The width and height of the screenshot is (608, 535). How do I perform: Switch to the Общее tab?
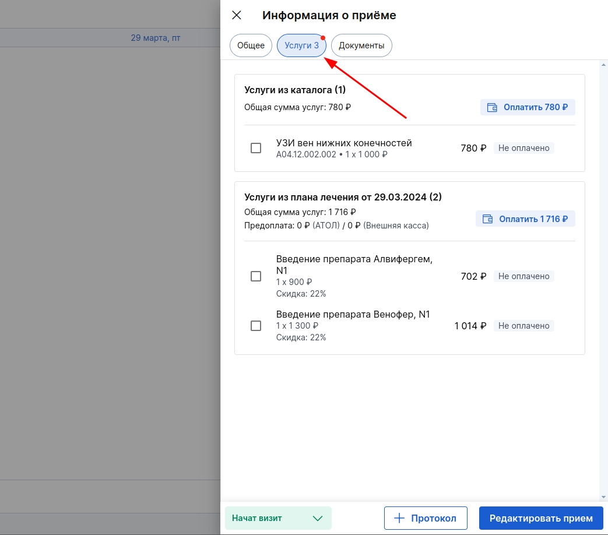[251, 45]
